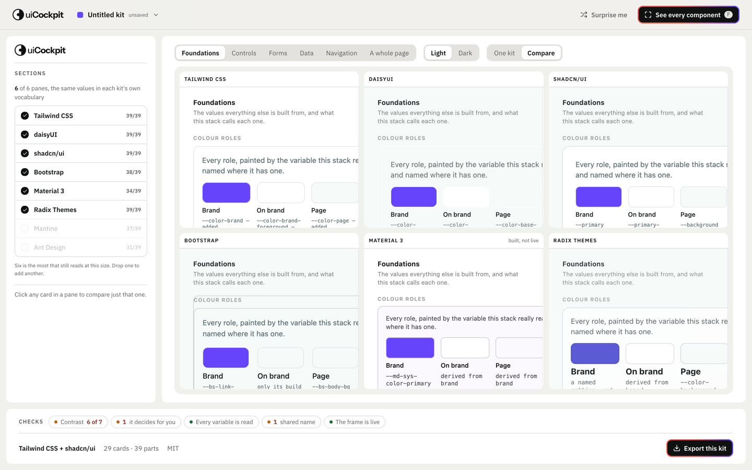This screenshot has height=470, width=752.
Task: Click shadcn/ui pane On brand swatch
Action: pyautogui.click(x=651, y=197)
